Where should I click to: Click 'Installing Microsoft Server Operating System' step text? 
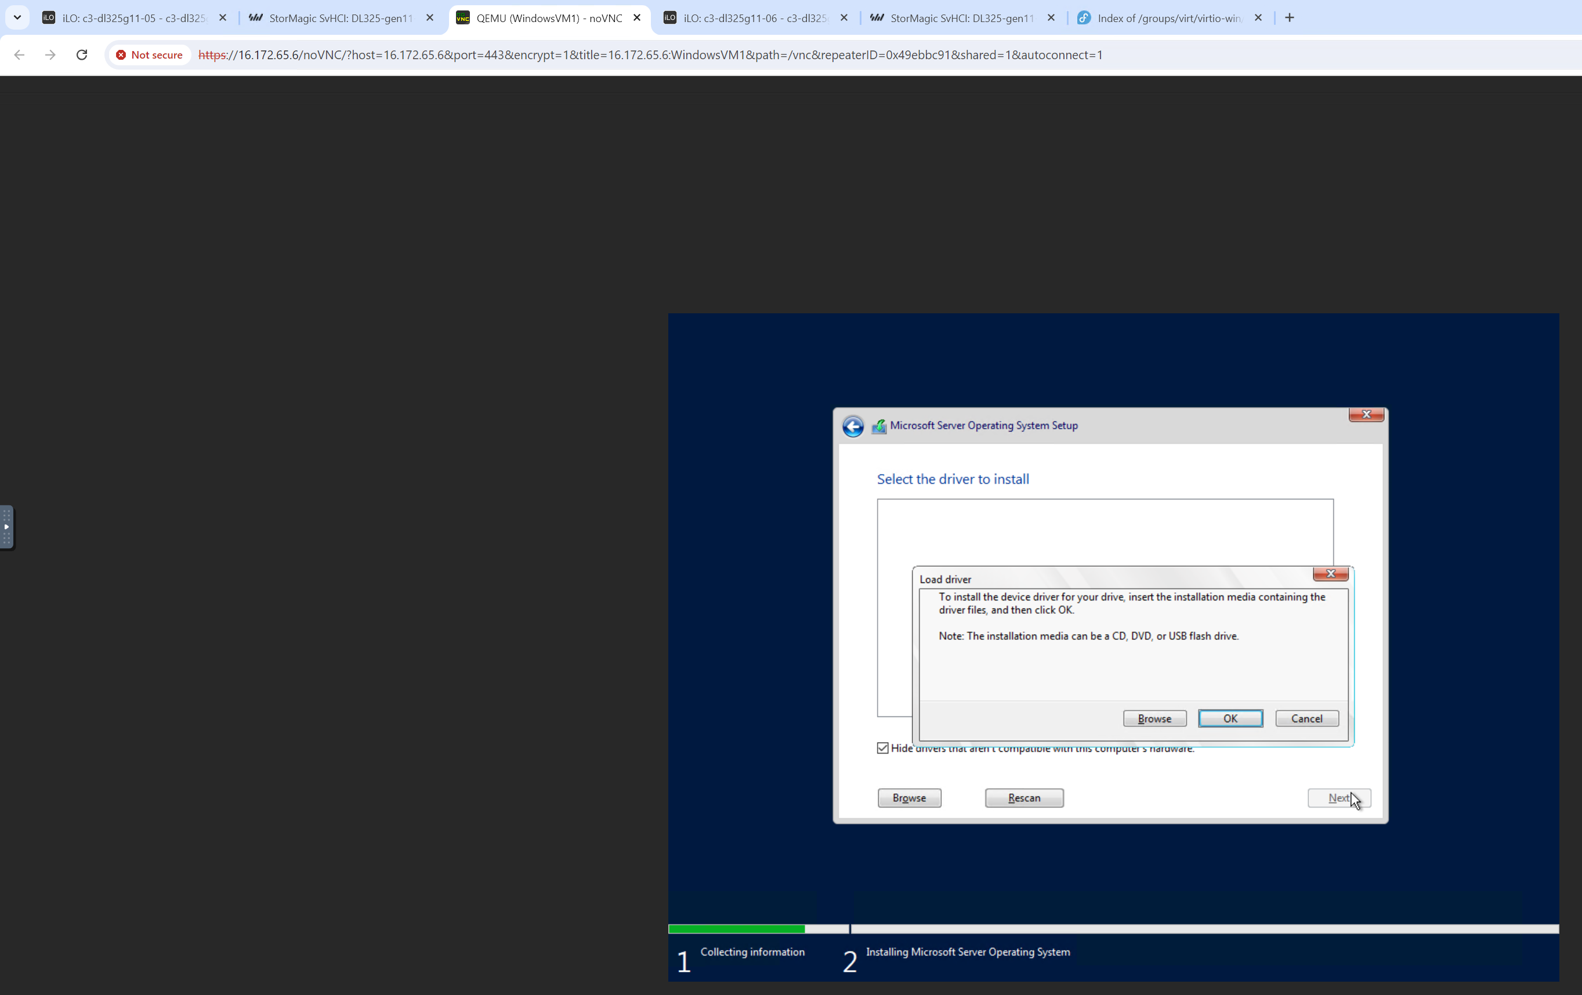[x=968, y=951]
